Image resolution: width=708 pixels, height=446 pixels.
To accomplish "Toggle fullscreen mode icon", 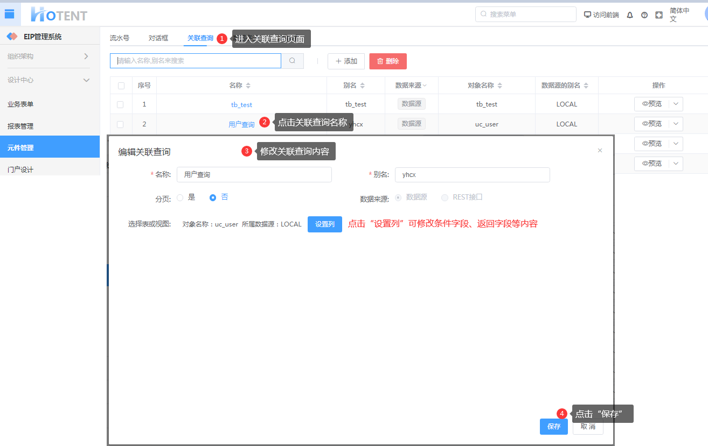I will (x=659, y=15).
